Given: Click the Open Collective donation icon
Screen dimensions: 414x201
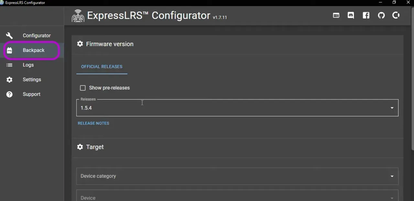Looking at the screenshot, I should pyautogui.click(x=396, y=15).
